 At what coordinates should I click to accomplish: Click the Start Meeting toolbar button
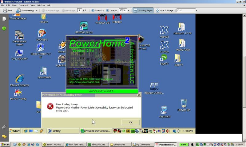26,10
